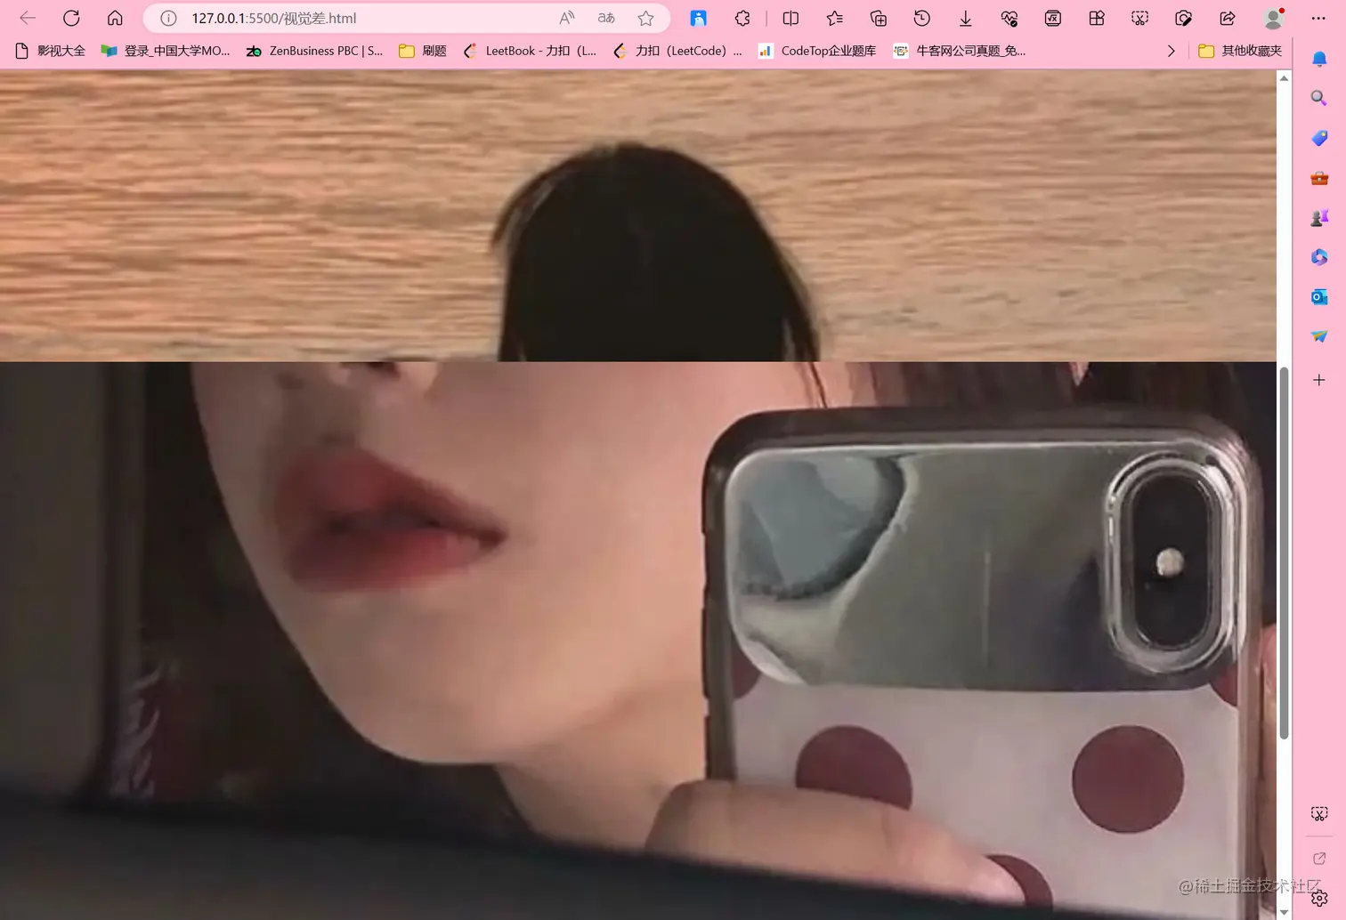Go back to the previous page
1346x920 pixels.
click(x=27, y=18)
